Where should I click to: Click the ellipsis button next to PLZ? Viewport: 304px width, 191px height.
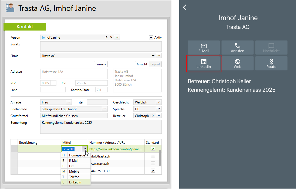pos(53,83)
